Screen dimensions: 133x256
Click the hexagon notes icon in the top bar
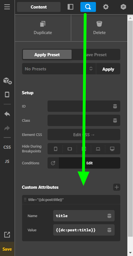coord(123,7)
